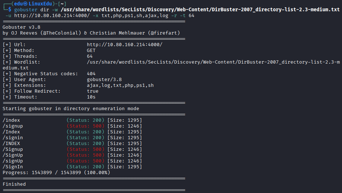Viewport: 342px width, 193px height.
Task: Click the /signup result path
Action: point(13,126)
